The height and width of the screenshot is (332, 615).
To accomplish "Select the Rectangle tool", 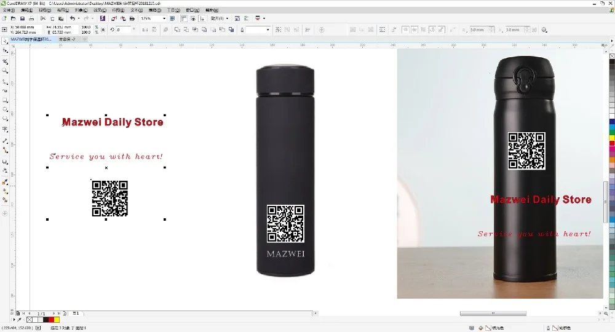I will pos(5,101).
